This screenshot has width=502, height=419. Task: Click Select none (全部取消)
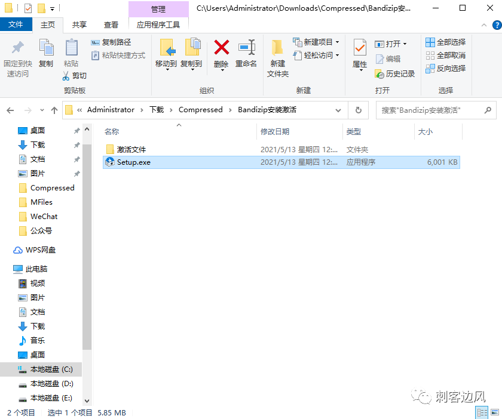pyautogui.click(x=446, y=56)
